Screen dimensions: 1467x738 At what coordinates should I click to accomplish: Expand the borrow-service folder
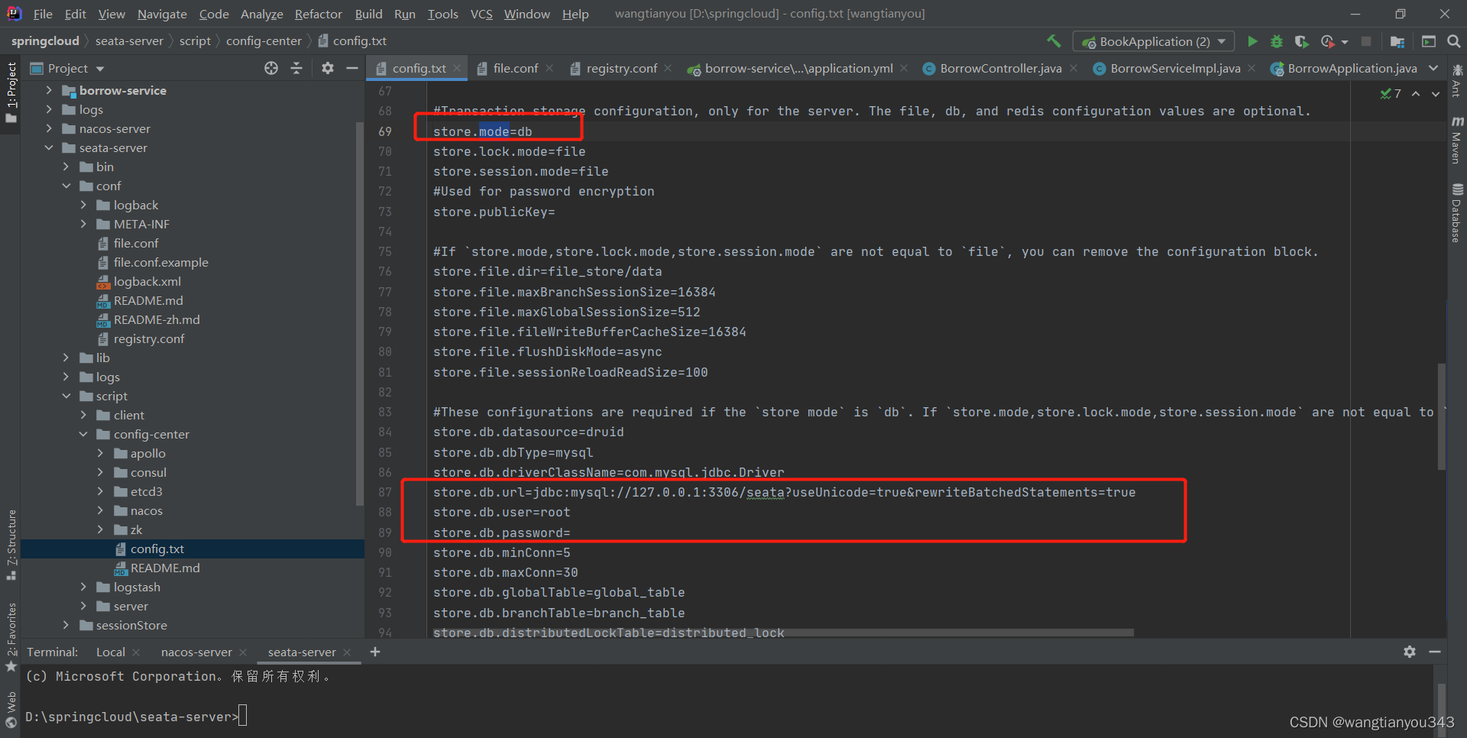coord(48,90)
